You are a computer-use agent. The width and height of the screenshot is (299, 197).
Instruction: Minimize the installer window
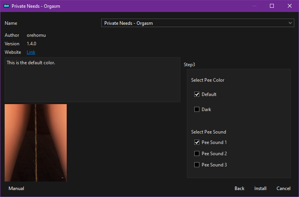254,6
